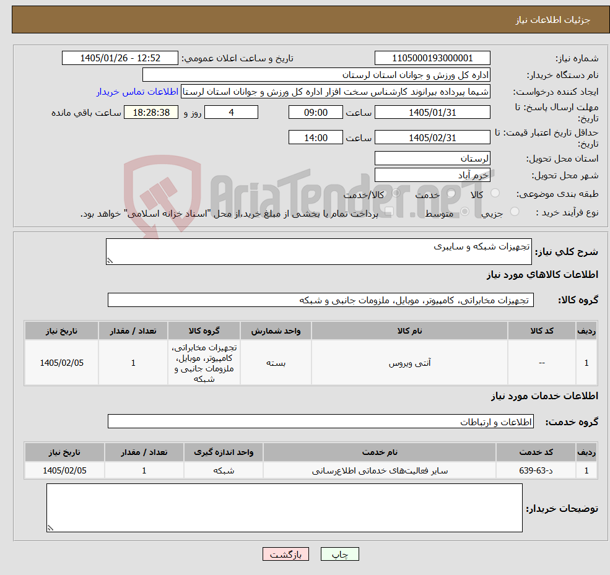Click the بسته unit cell
Viewport: 610px width, 575px height.
coord(276,363)
